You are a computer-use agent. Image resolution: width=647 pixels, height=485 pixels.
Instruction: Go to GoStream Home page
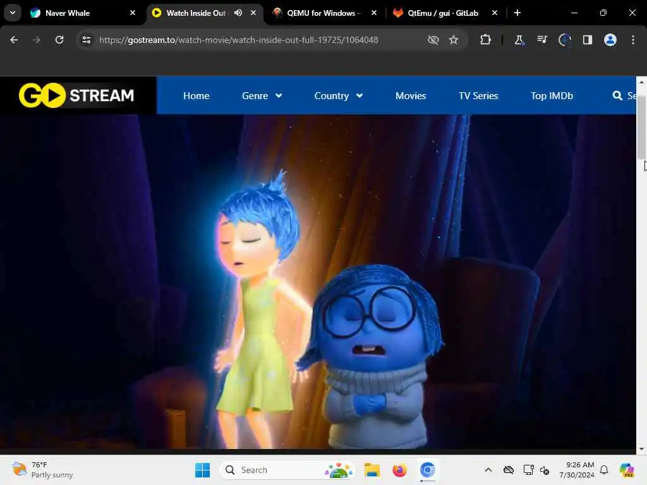click(x=197, y=96)
